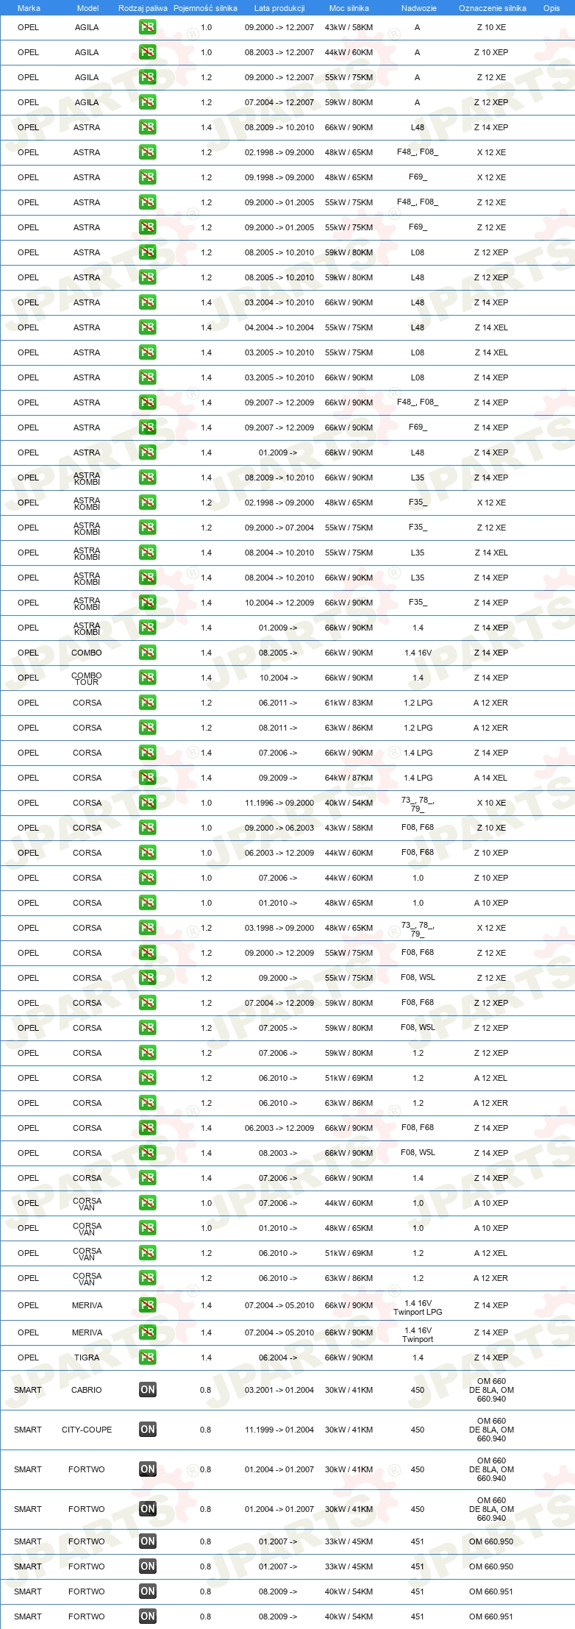The height and width of the screenshot is (1629, 575).
Task: Click the Moc silnika column header
Action: (x=349, y=8)
